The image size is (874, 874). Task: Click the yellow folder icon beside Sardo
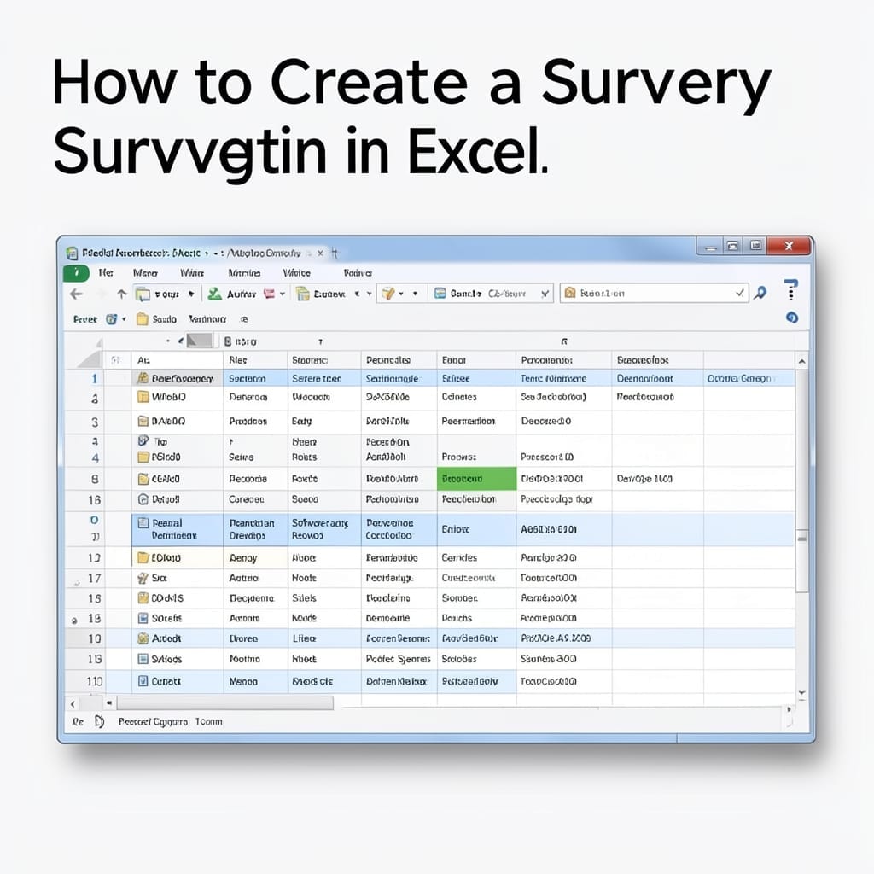143,319
